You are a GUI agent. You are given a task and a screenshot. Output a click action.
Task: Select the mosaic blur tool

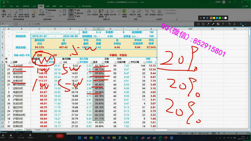218,24
